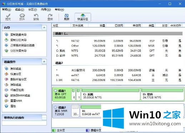Click the 擦除磁盘 icon
185x133 pixels.
tap(6, 85)
